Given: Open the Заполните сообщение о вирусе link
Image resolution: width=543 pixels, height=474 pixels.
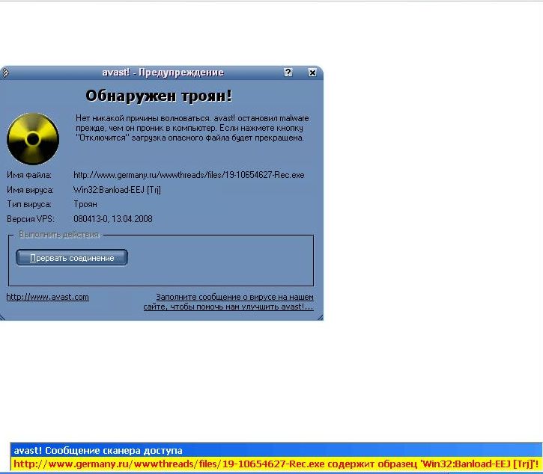Looking at the screenshot, I should [x=228, y=302].
